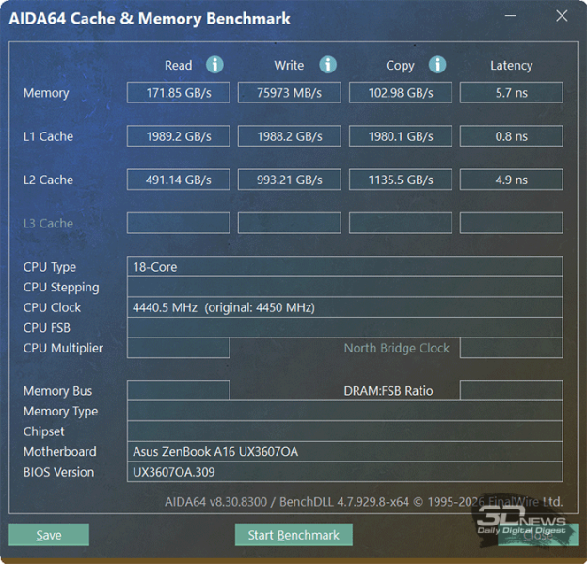This screenshot has width=587, height=564.
Task: Select the Memory Write value 75973 MB/s
Action: tap(290, 92)
